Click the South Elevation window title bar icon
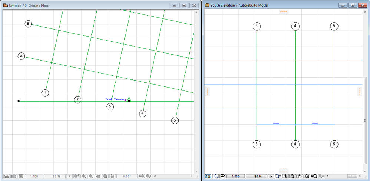This screenshot has width=370, height=181. [207, 5]
